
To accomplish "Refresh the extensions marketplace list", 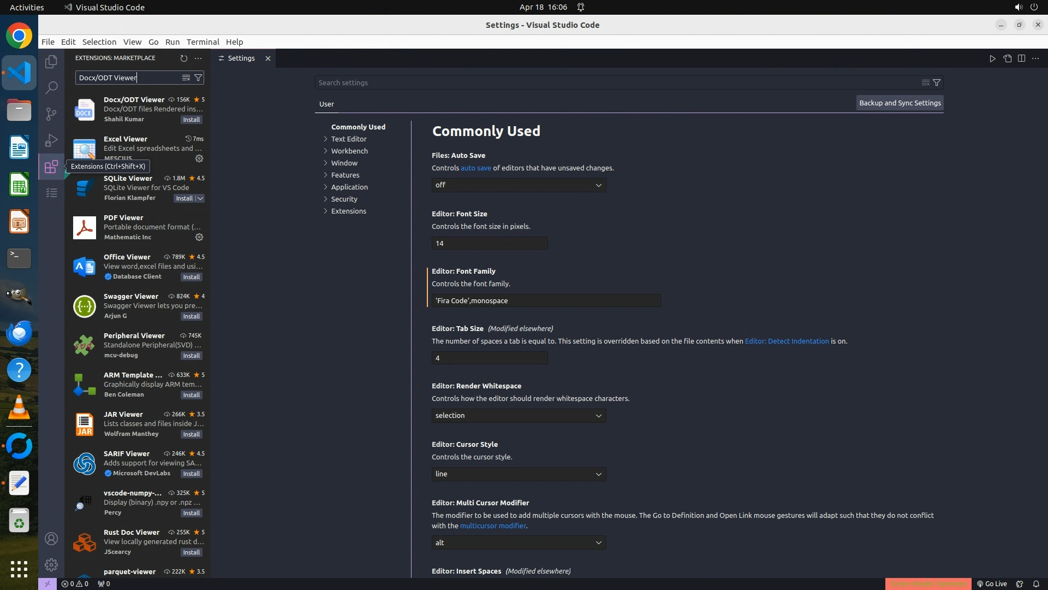I will click(183, 58).
